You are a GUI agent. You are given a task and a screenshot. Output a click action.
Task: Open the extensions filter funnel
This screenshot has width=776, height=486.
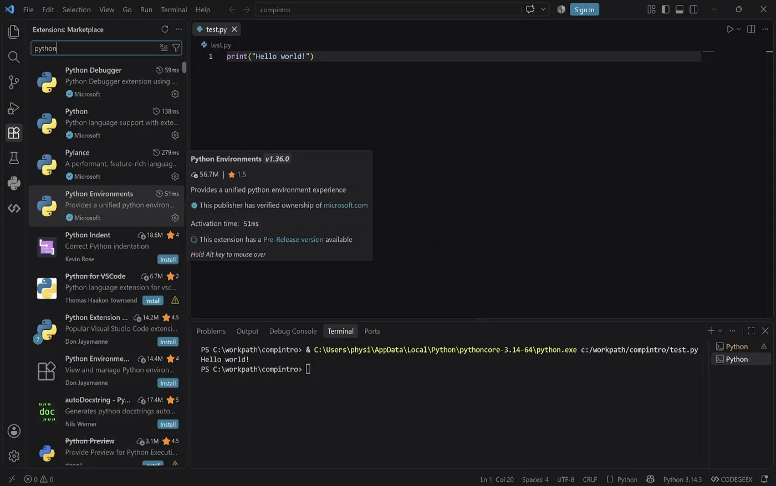[176, 48]
